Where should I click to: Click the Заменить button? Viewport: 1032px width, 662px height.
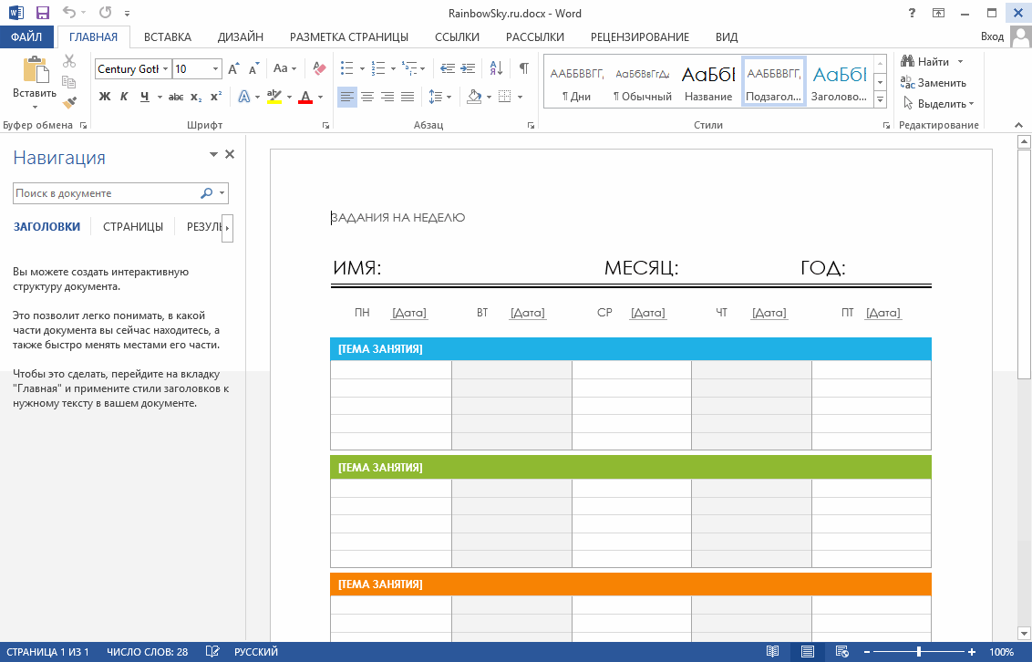pos(934,83)
